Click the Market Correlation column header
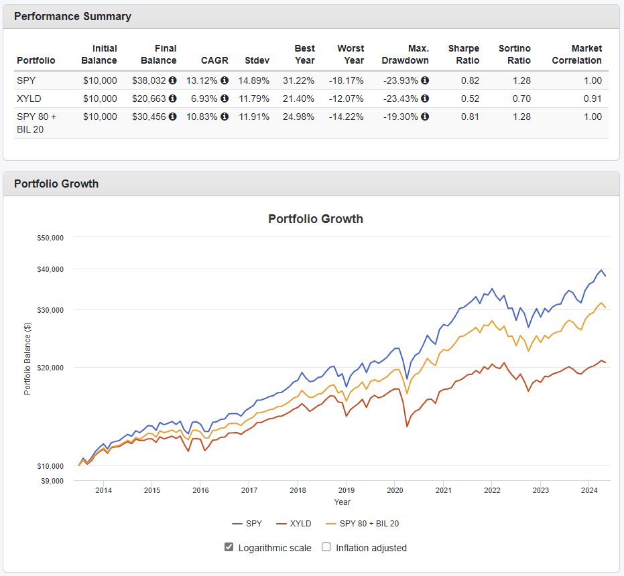This screenshot has width=624, height=576. click(576, 54)
